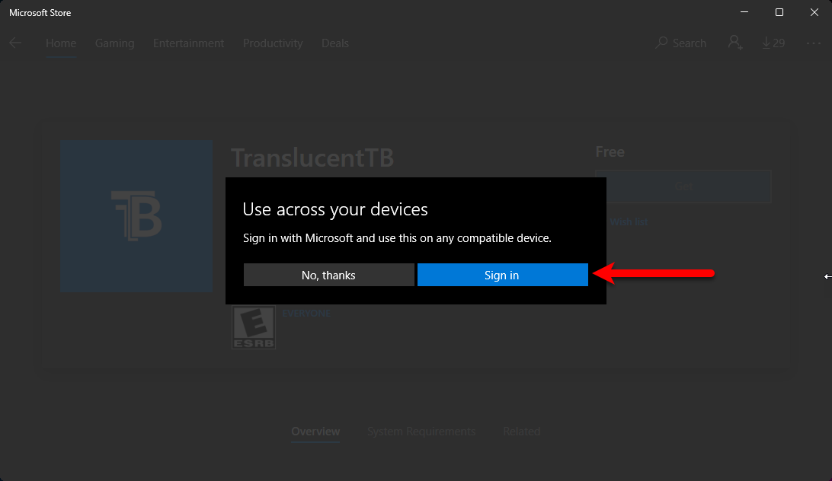Image resolution: width=832 pixels, height=481 pixels.
Task: Click the Get button under Free
Action: (x=683, y=186)
